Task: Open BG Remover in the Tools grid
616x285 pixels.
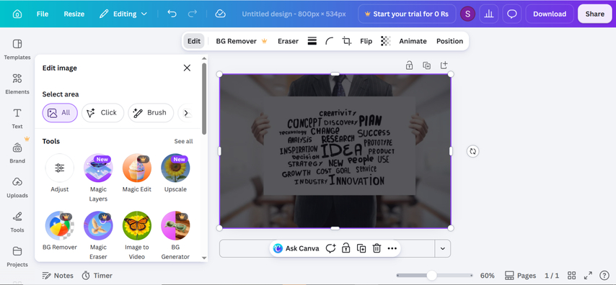Action: click(60, 231)
